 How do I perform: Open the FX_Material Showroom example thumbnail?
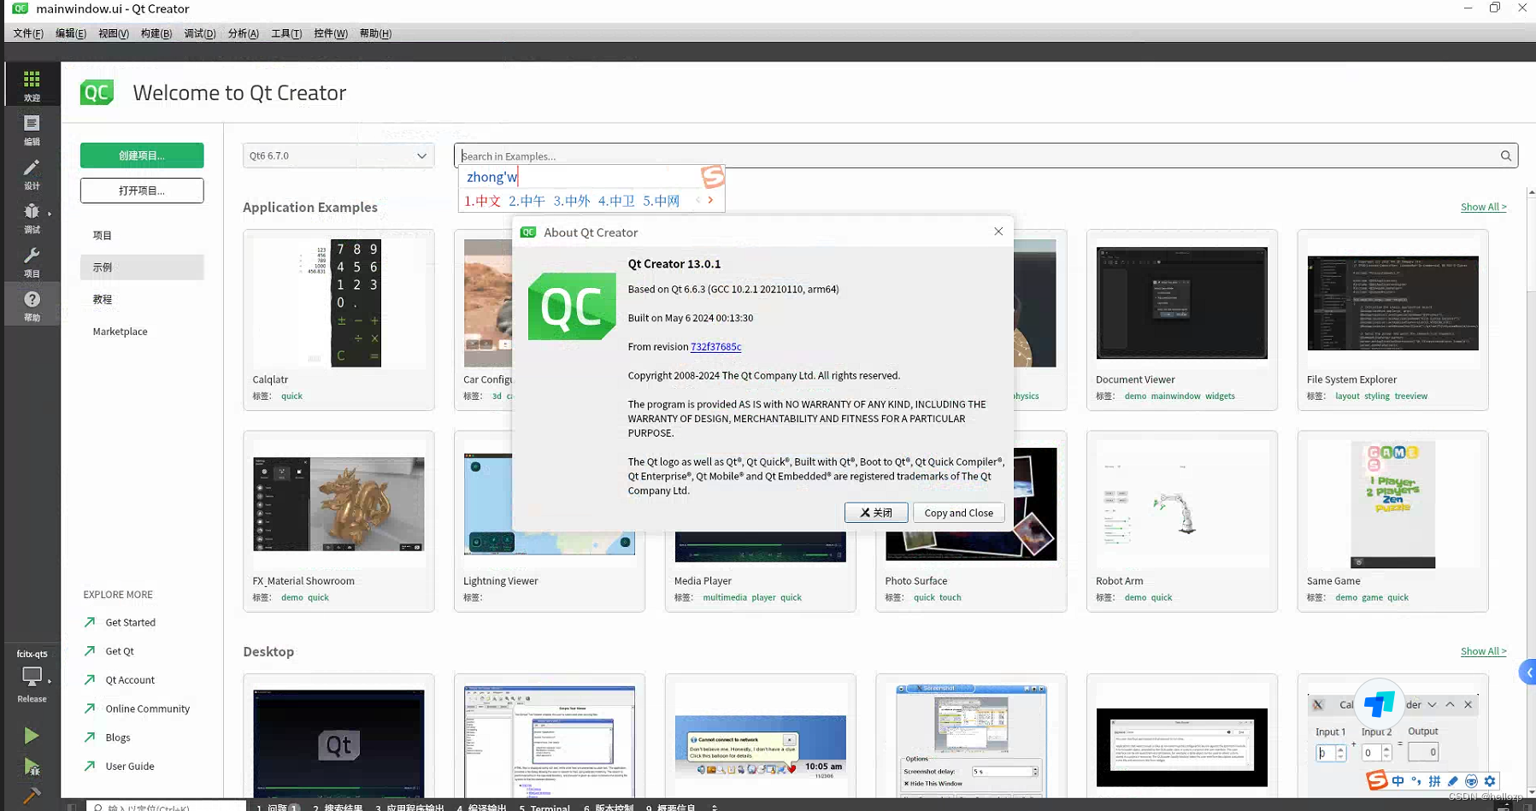click(338, 504)
